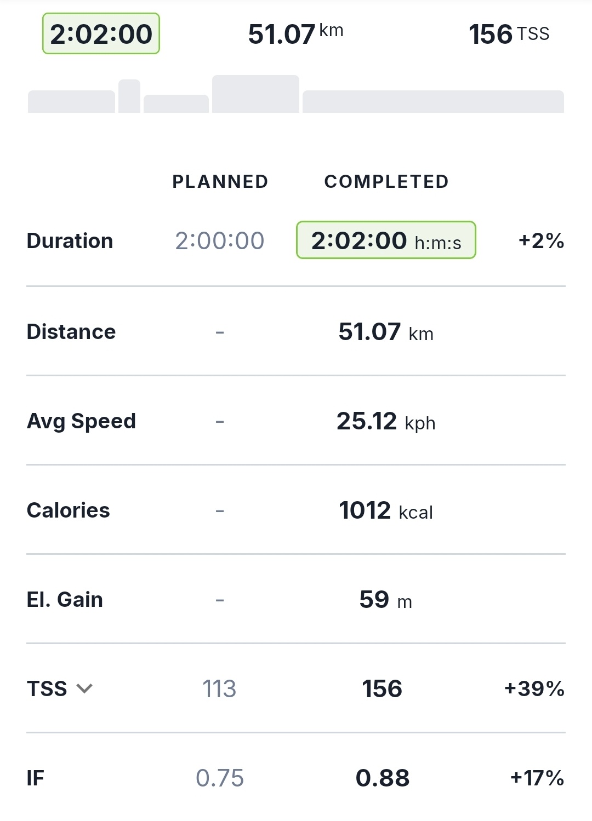Edit the completed El. Gain 59 m

386,600
